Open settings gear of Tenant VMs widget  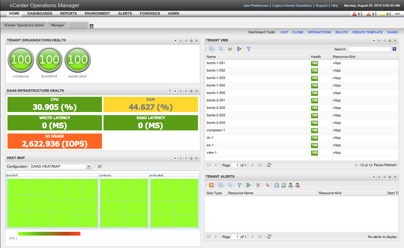(x=390, y=41)
